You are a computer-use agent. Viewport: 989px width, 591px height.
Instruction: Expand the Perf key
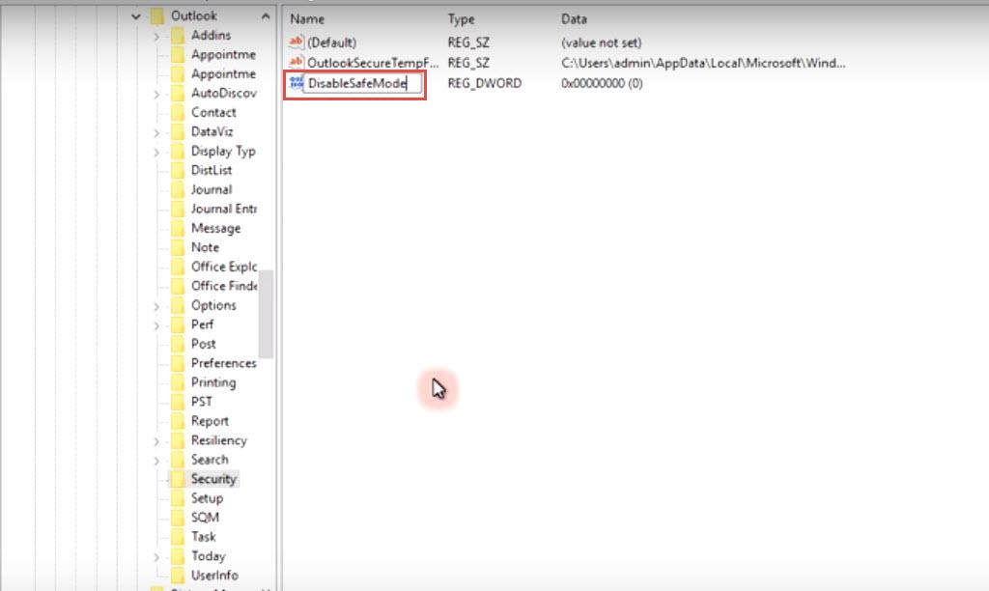[x=156, y=325]
